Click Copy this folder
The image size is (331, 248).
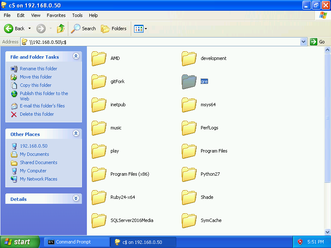(36, 85)
